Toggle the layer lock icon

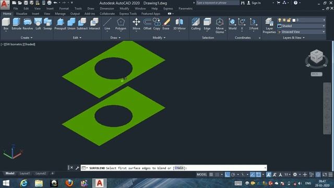[289, 20]
